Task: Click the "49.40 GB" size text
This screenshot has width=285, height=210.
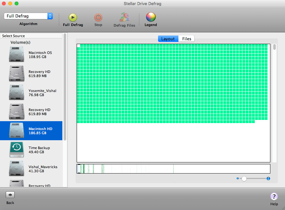Action: (x=36, y=152)
